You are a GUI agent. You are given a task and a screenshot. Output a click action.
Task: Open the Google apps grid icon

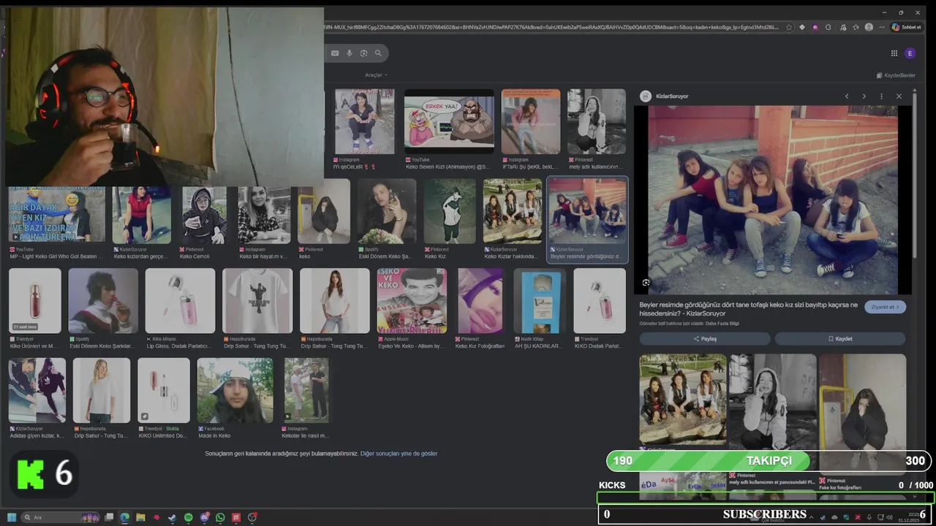894,53
